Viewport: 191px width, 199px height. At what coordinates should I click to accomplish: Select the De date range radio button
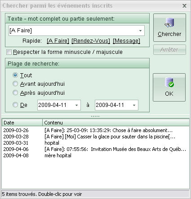(x=15, y=105)
